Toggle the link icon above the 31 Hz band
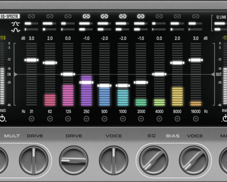Image resolution: width=227 pixels, height=182 pixels. [31, 16]
